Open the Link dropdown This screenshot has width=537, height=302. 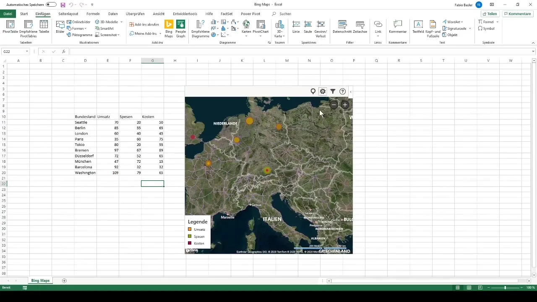378,36
